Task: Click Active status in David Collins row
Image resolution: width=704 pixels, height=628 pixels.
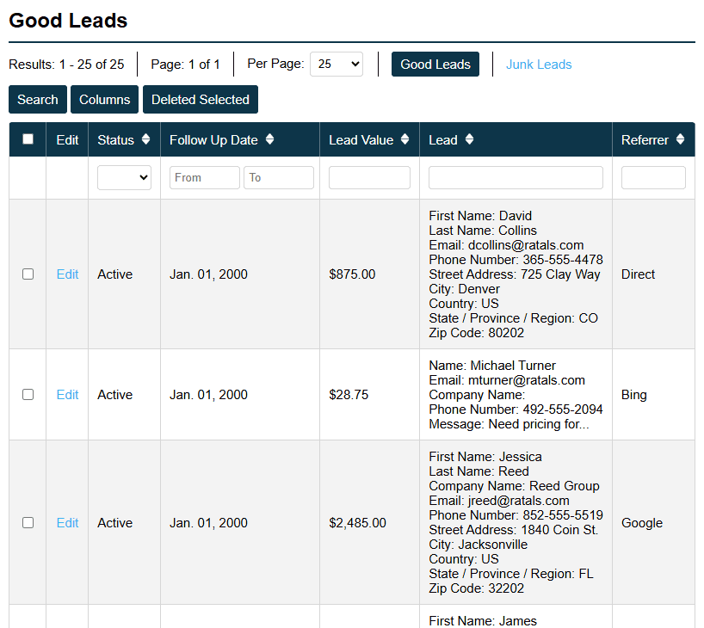Action: coord(115,274)
